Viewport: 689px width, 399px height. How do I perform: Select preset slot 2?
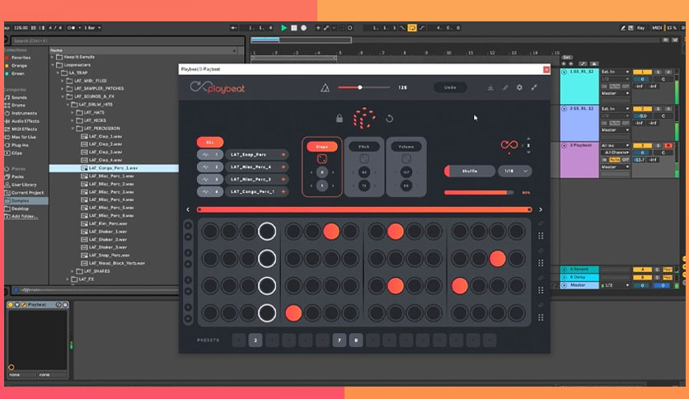pos(255,340)
